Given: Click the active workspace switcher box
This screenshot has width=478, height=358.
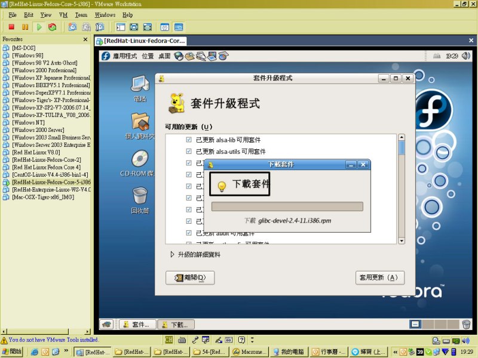Looking at the screenshot, I should 415,324.
